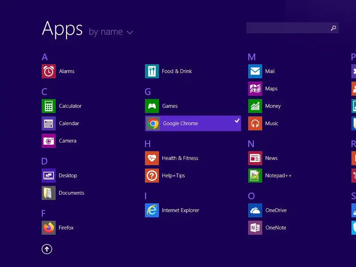Open the Help+Tips icon
Screen dimensions: 356x267
pyautogui.click(x=152, y=176)
